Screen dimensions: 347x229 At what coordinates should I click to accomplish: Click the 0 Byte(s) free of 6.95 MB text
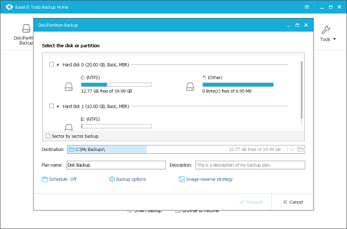(x=227, y=91)
